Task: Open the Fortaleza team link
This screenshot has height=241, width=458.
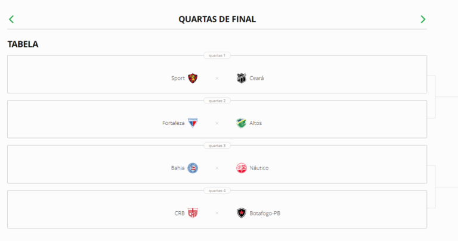Action: click(x=173, y=123)
